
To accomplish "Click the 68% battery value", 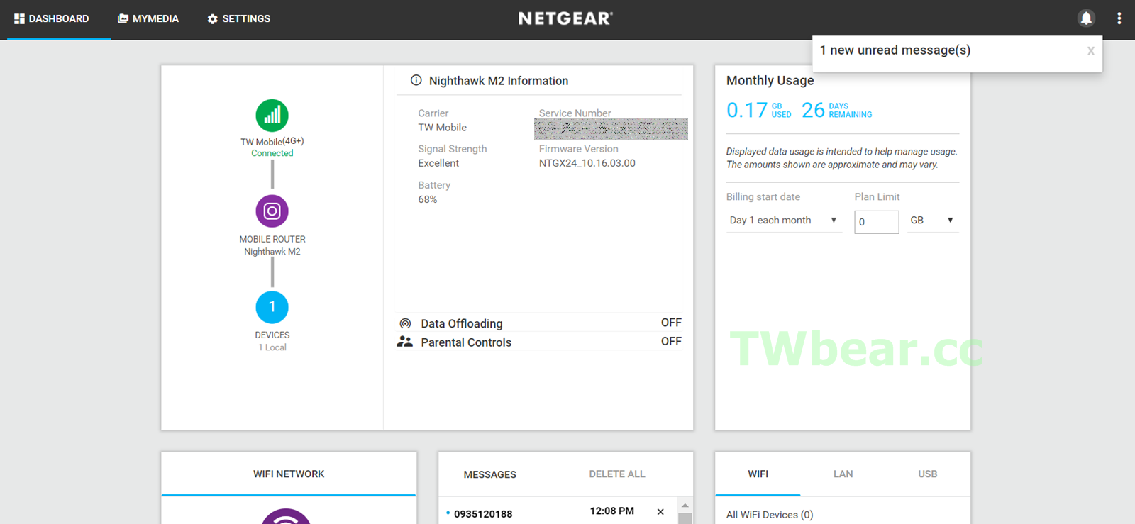I will tap(427, 199).
